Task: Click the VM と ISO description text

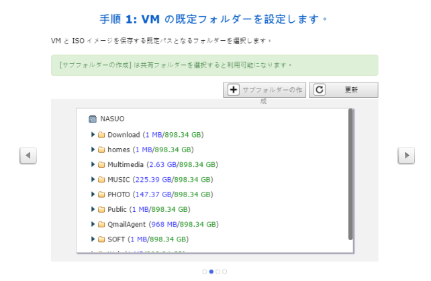Action: coord(161,41)
